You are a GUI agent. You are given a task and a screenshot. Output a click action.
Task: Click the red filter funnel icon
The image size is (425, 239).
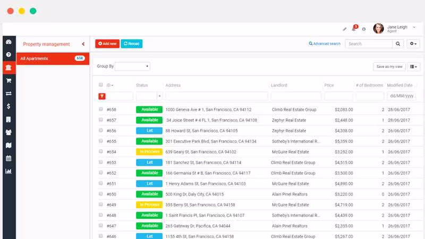point(101,96)
